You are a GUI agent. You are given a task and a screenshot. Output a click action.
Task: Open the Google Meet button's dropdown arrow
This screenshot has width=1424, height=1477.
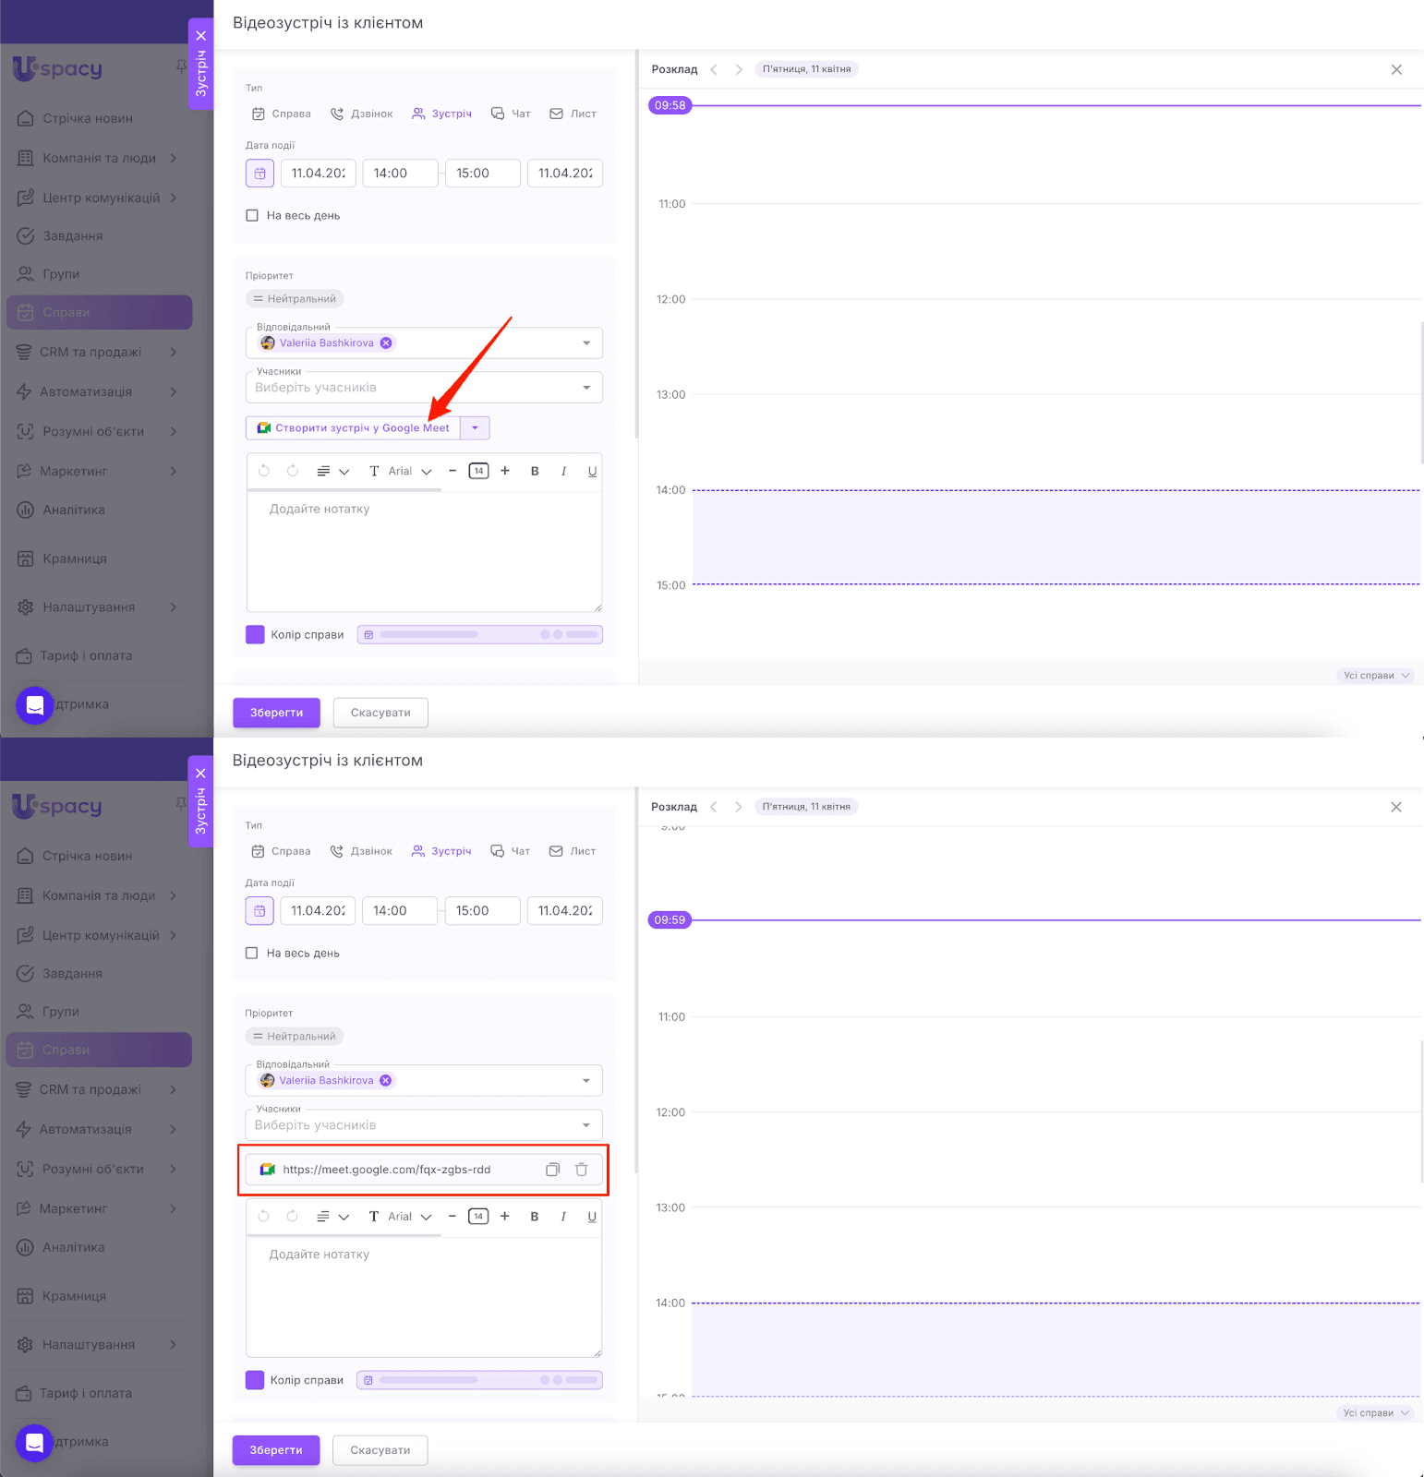[476, 428]
